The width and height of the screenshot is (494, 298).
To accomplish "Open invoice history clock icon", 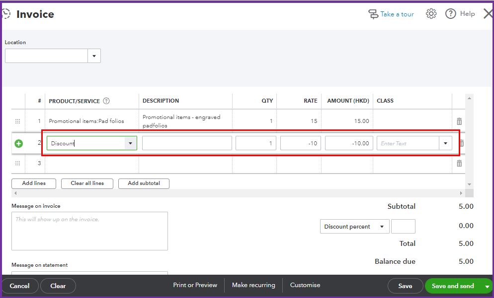I will tap(6, 14).
